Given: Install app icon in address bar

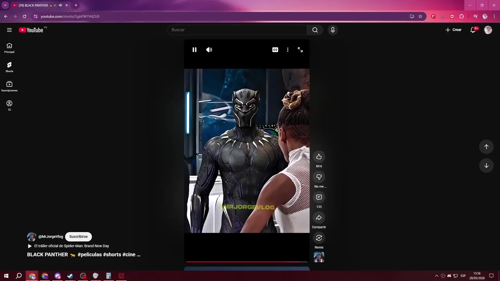Looking at the screenshot, I should point(412,16).
